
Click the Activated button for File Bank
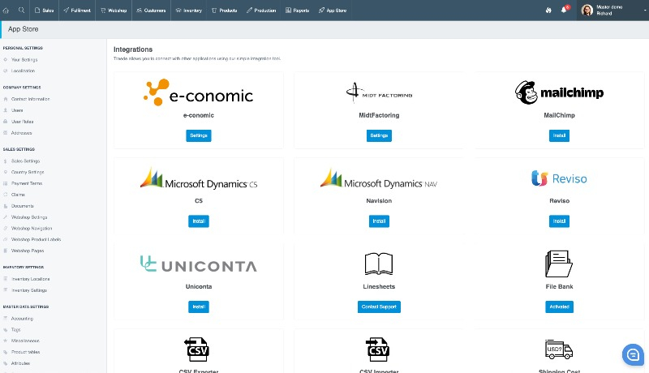(x=559, y=307)
